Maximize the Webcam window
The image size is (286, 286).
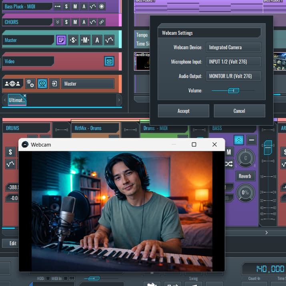(194, 144)
